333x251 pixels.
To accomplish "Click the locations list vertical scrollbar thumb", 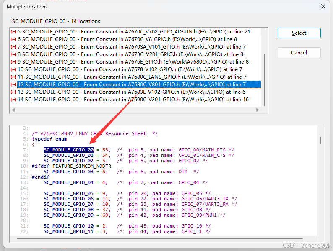I will point(265,80).
